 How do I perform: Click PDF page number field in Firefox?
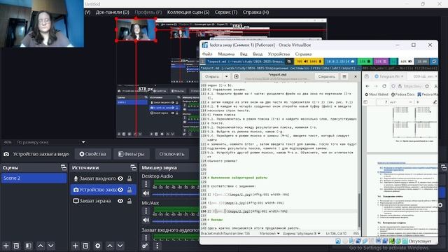pyautogui.click(x=383, y=102)
